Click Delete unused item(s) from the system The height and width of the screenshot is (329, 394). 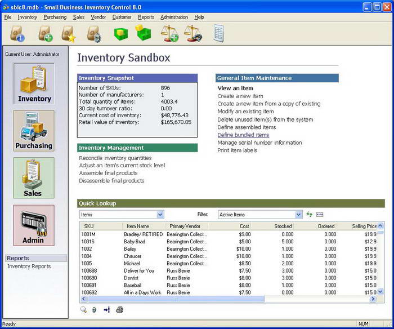coord(265,119)
